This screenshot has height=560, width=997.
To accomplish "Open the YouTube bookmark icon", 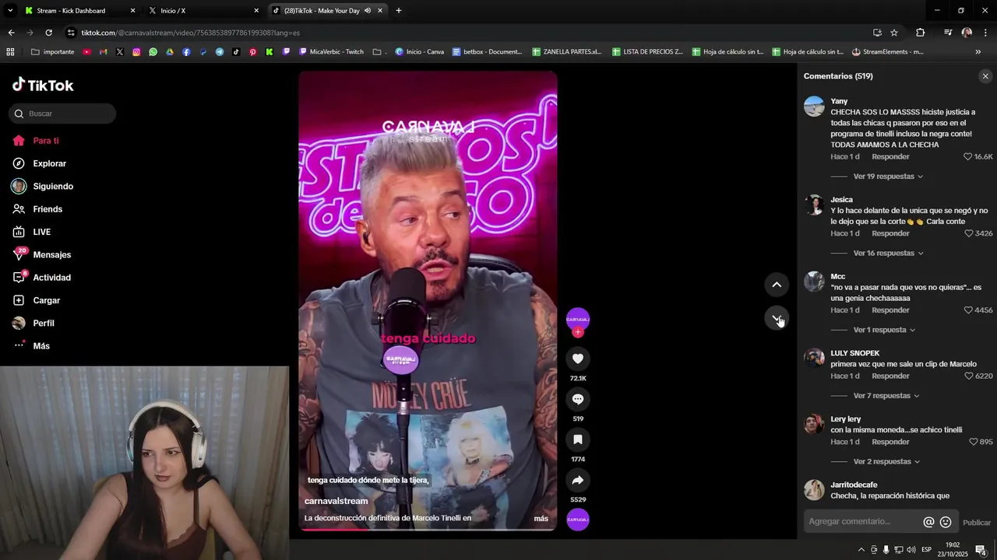I will tap(86, 52).
